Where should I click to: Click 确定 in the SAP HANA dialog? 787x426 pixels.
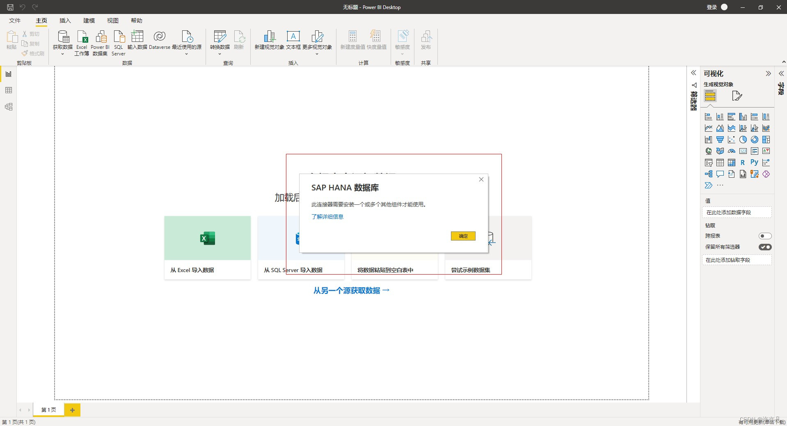tap(463, 236)
